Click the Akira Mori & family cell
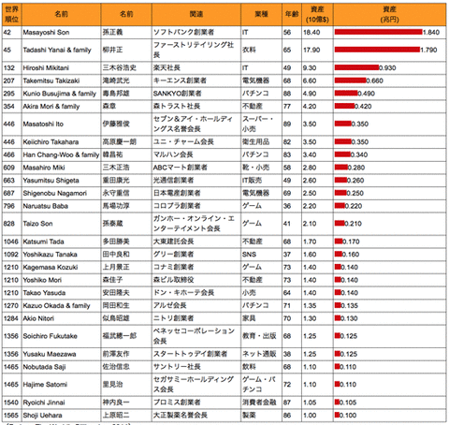The image size is (449, 425). (x=61, y=107)
